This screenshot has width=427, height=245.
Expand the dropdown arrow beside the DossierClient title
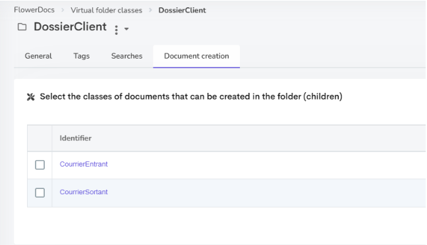[127, 28]
